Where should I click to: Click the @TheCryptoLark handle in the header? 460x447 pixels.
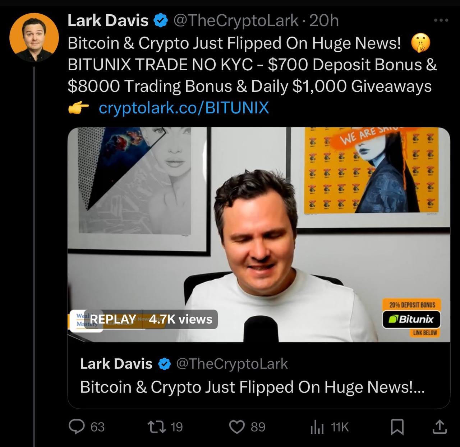pos(236,21)
